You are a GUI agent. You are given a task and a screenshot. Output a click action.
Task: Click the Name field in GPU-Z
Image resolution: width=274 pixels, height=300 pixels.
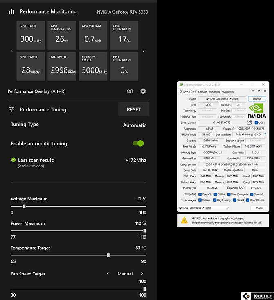click(x=222, y=99)
